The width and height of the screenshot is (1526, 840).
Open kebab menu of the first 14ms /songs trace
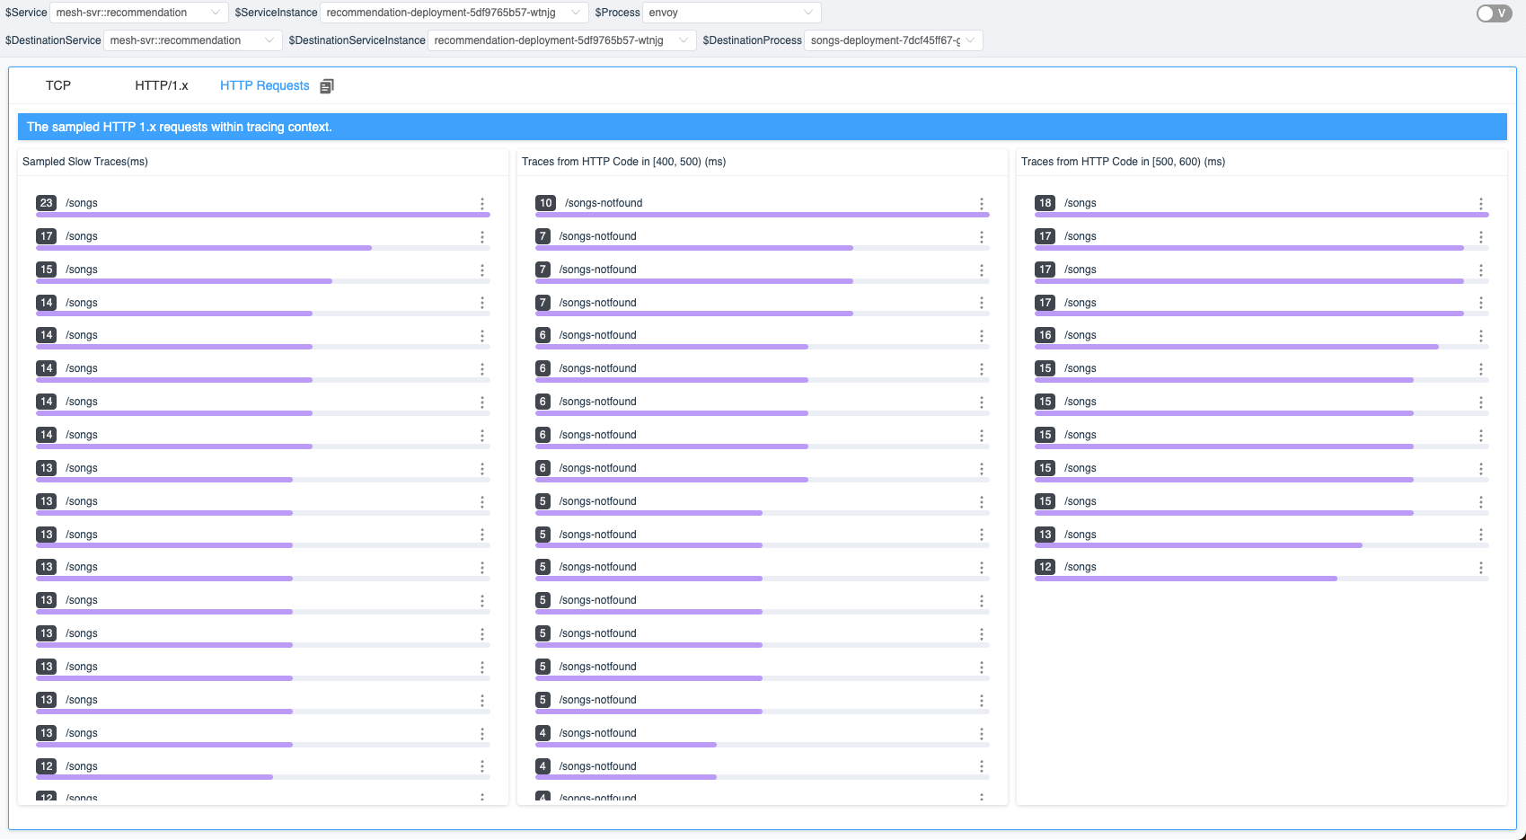tap(482, 303)
